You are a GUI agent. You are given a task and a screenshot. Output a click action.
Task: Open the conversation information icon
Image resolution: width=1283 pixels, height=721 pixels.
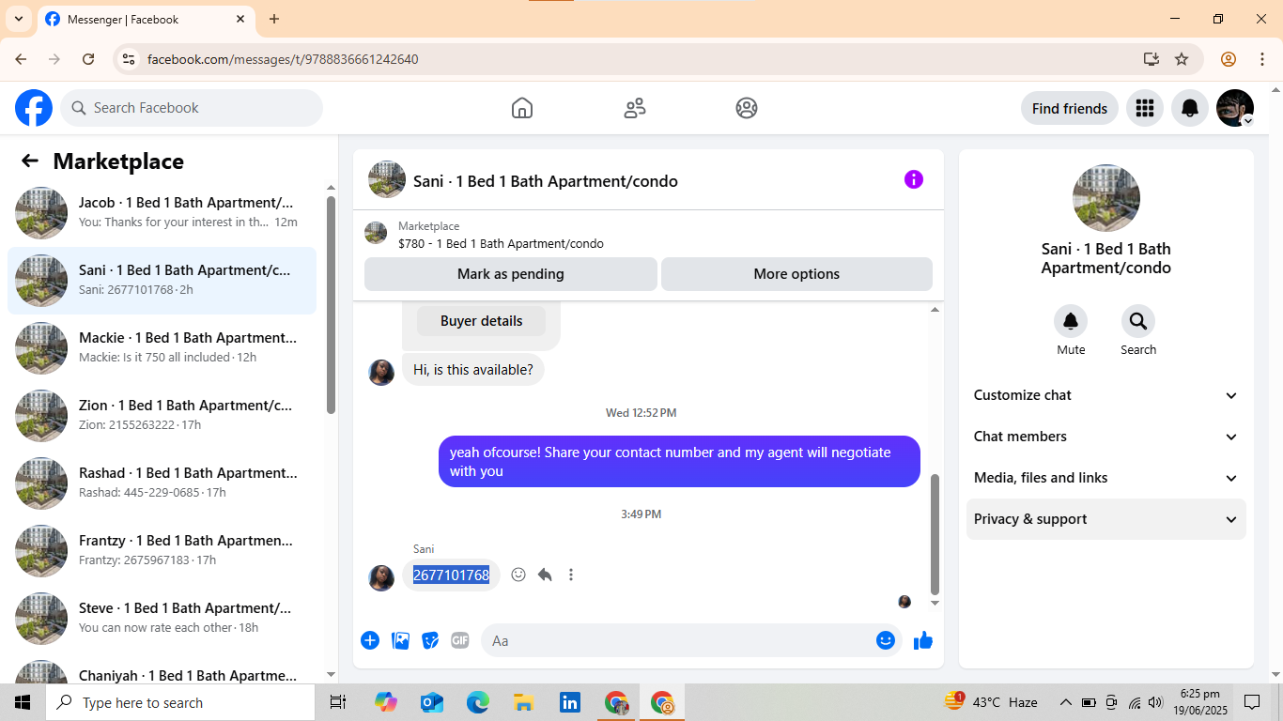[x=914, y=179]
